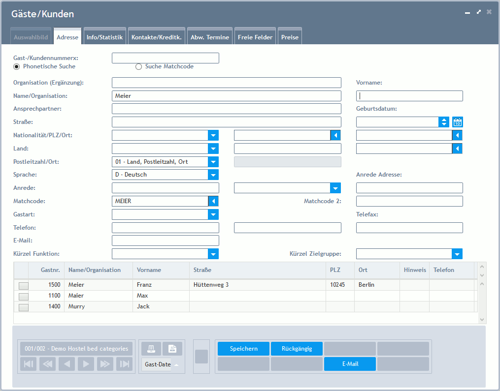The height and width of the screenshot is (391, 500).
Task: Open the Sprache dropdown showing D - Deutsch
Action: pyautogui.click(x=213, y=175)
